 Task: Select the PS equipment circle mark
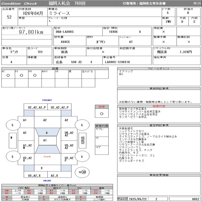tap(21, 75)
